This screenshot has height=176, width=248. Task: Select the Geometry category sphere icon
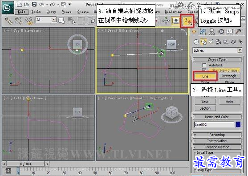tap(196, 42)
